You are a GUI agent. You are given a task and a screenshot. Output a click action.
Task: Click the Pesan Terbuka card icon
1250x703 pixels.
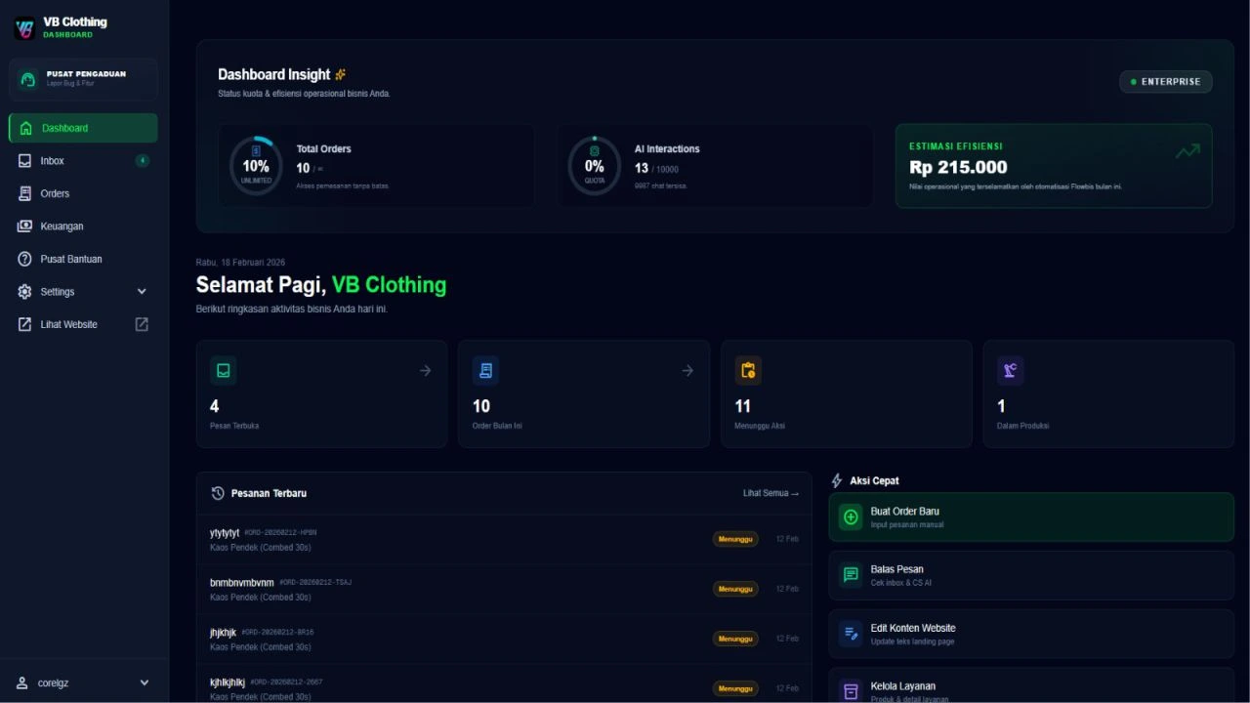223,370
